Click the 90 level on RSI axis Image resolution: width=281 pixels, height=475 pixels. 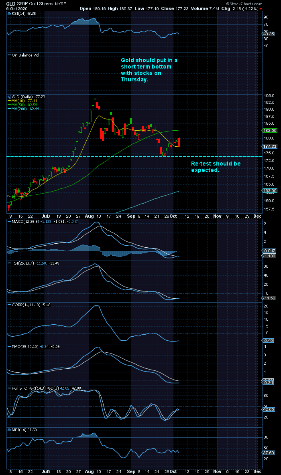(266, 18)
